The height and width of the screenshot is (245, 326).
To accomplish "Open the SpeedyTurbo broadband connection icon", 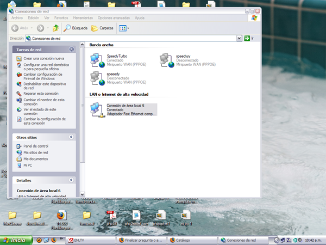I will tap(97, 61).
